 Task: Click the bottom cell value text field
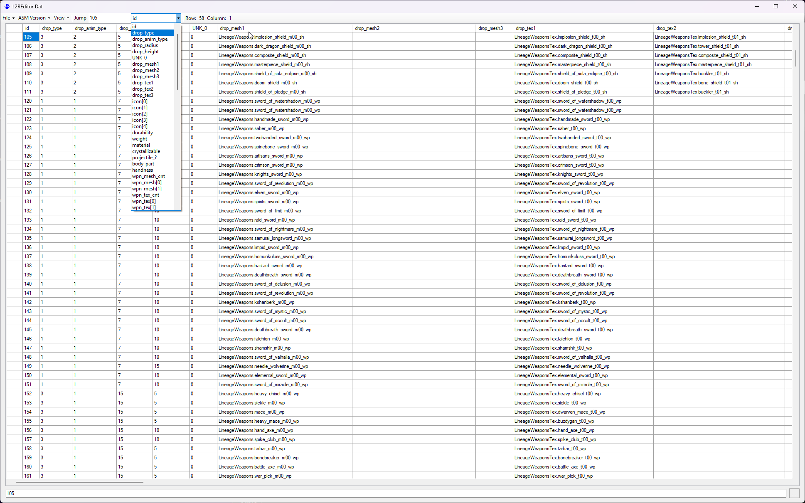click(x=395, y=493)
